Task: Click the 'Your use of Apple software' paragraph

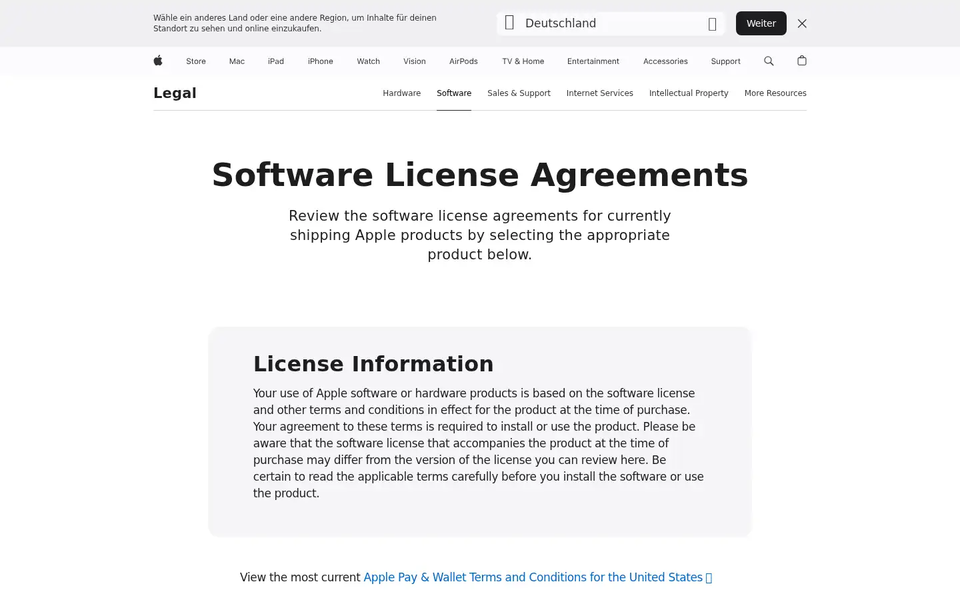Action: [479, 443]
